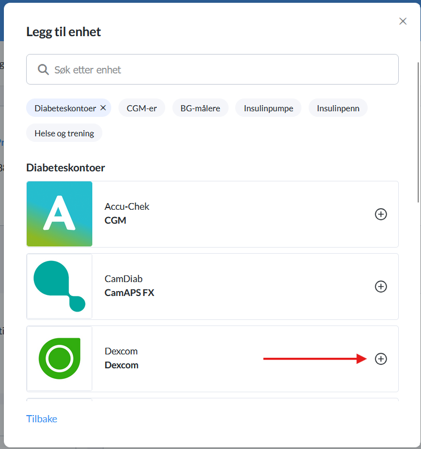Screen dimensions: 421x449
Task: Select the Diabeteskontoer filter chip
Action: coord(68,108)
